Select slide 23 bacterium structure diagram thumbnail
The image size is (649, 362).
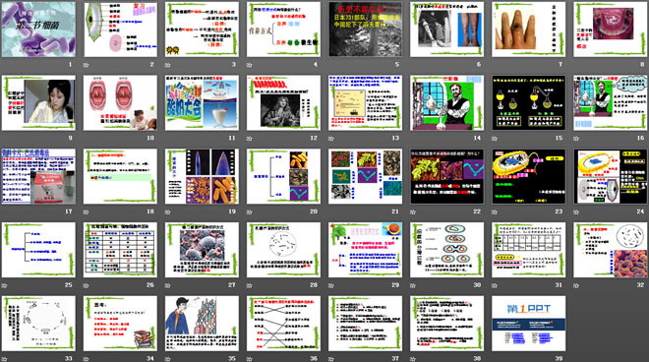(x=529, y=176)
